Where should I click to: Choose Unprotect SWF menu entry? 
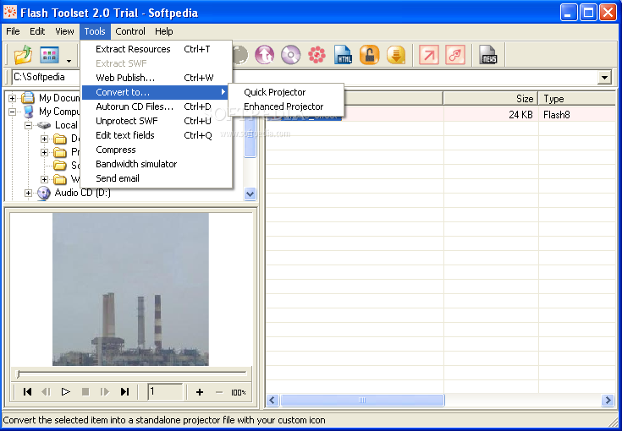tap(157, 121)
